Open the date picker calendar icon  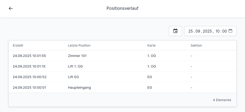[230, 31]
